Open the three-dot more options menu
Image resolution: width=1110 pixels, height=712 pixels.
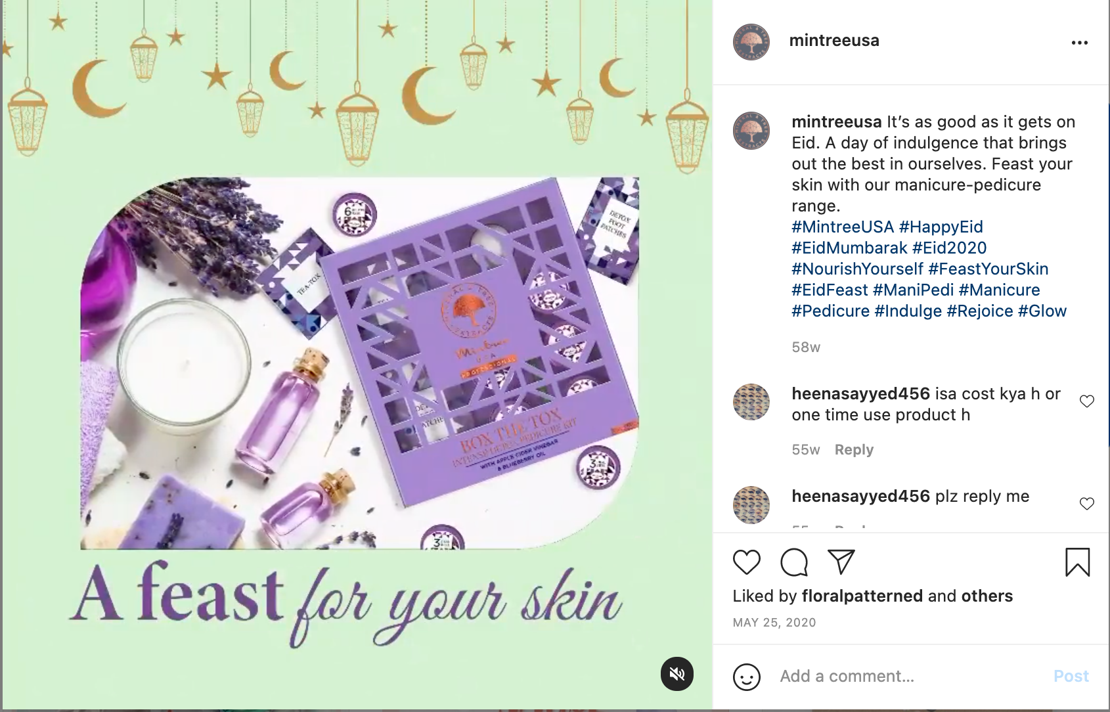[x=1079, y=43]
